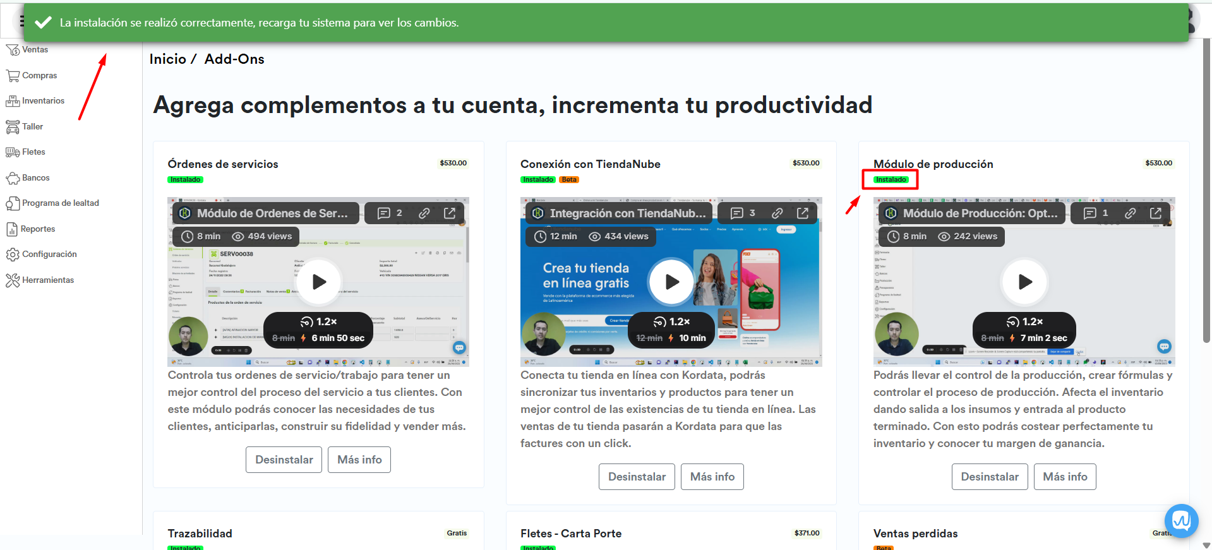Image resolution: width=1212 pixels, height=550 pixels.
Task: Open the Taller car icon
Action: (x=13, y=127)
